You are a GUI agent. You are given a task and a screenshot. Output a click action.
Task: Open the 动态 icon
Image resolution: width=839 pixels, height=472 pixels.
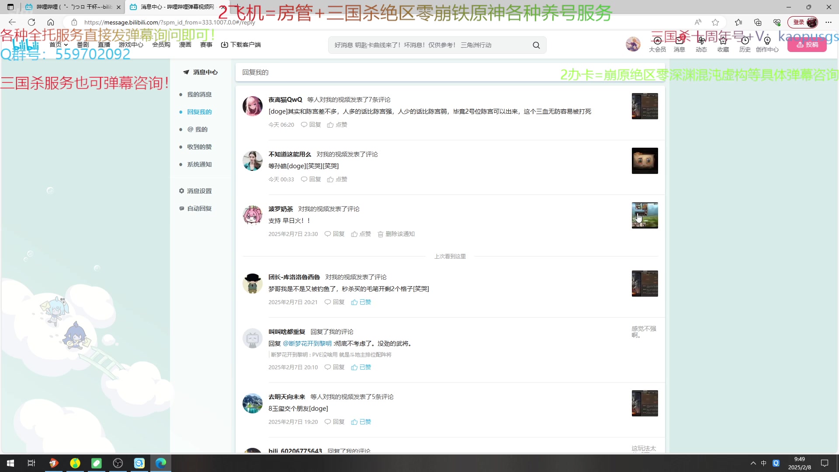[701, 45]
